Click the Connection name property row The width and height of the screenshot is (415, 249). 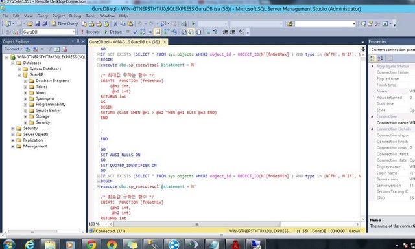coord(392,123)
